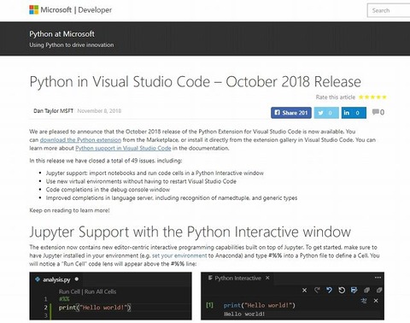Open 'Python support in Visual Studio Code' link
The image size is (410, 323).
point(123,148)
